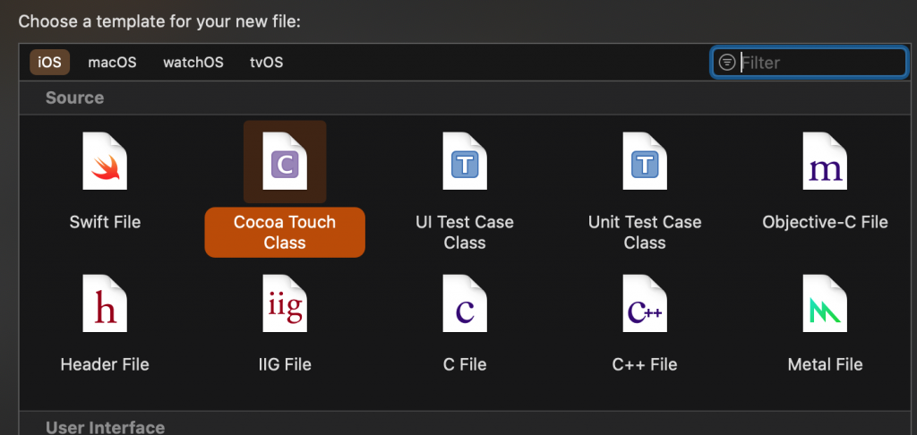Image resolution: width=917 pixels, height=435 pixels.
Task: Choose the C++ File template icon
Action: tap(645, 304)
